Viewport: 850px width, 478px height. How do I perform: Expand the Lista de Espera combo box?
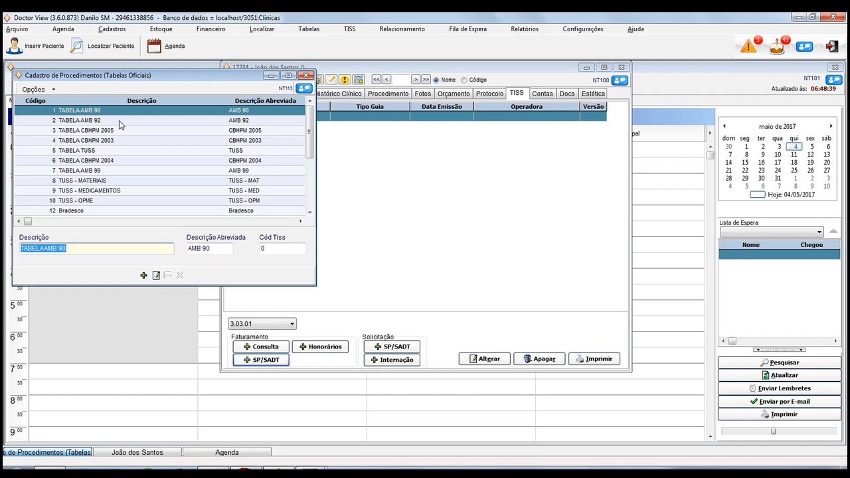pos(772,232)
